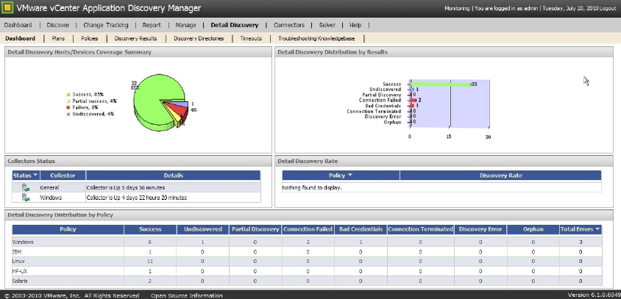Sort collectors by Status column arrow
The width and height of the screenshot is (621, 299).
35,175
